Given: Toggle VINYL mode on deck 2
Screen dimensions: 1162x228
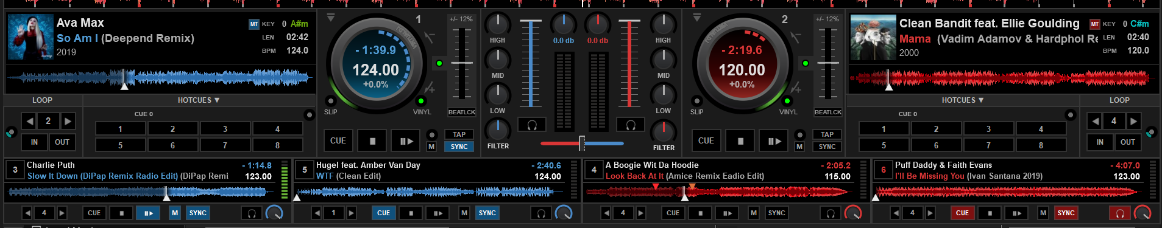Looking at the screenshot, I should tap(787, 101).
